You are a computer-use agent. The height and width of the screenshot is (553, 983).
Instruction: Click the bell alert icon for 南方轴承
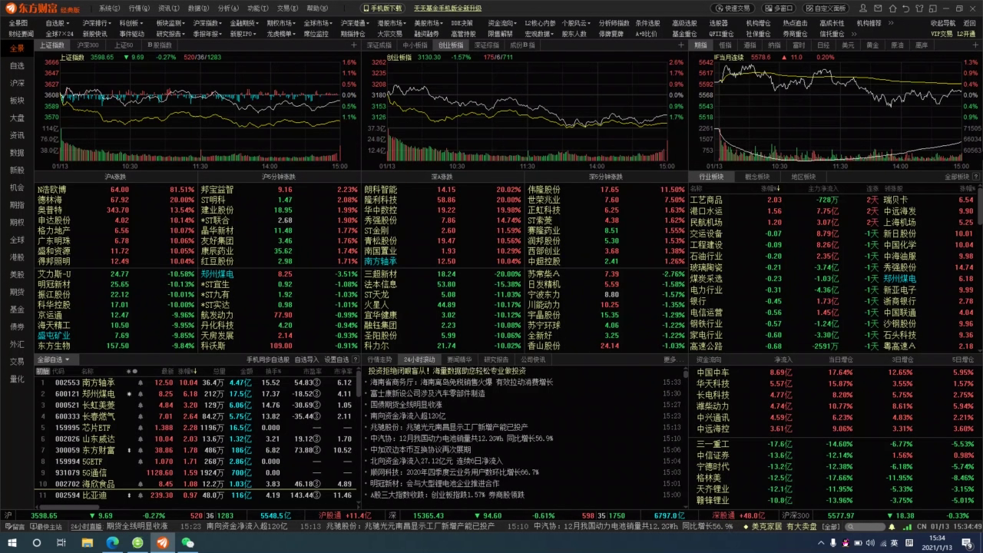pyautogui.click(x=140, y=382)
